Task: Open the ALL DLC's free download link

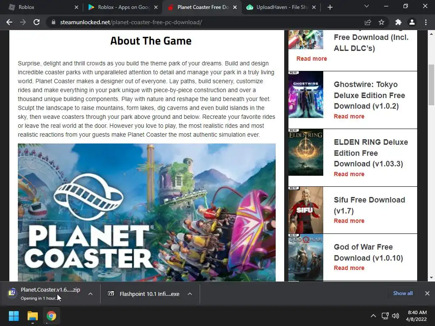Action: pos(371,42)
